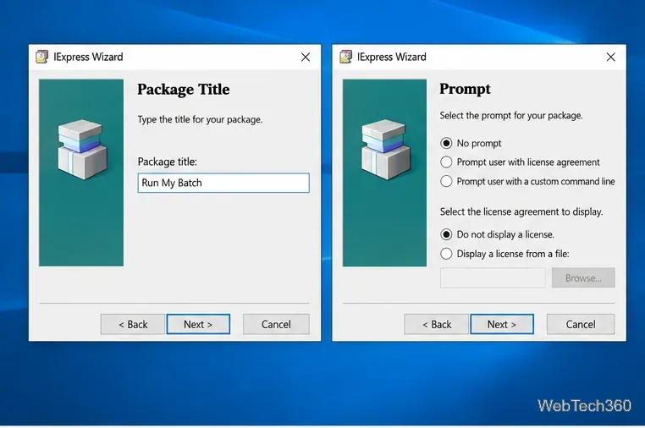645x428 pixels.
Task: Click the Package title text field
Action: point(223,183)
